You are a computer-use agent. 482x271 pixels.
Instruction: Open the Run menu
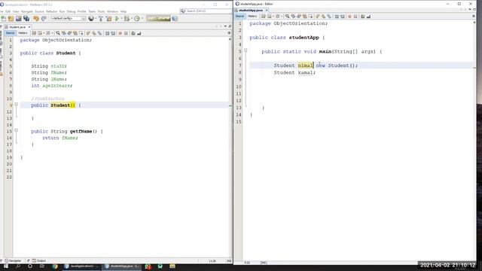click(x=62, y=11)
